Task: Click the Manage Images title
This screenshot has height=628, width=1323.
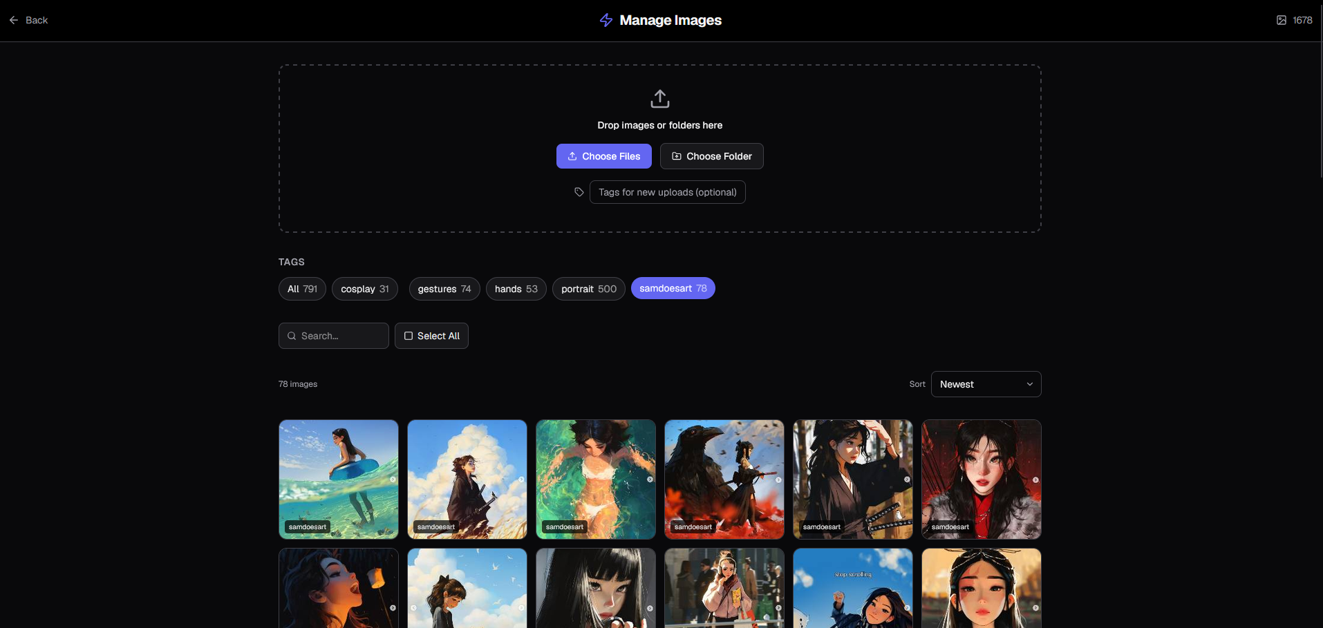Action: click(x=670, y=20)
